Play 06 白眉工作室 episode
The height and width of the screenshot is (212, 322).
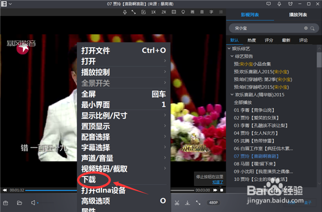264,148
